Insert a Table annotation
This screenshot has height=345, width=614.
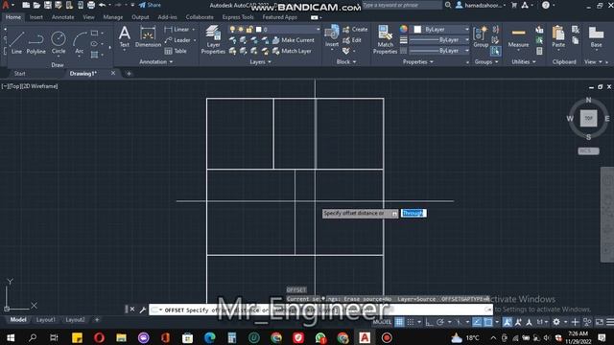[x=176, y=51]
